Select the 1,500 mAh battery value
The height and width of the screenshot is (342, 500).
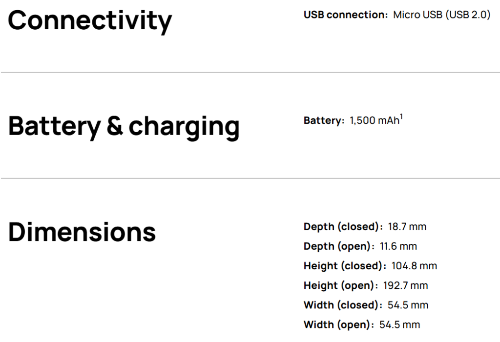[374, 121]
